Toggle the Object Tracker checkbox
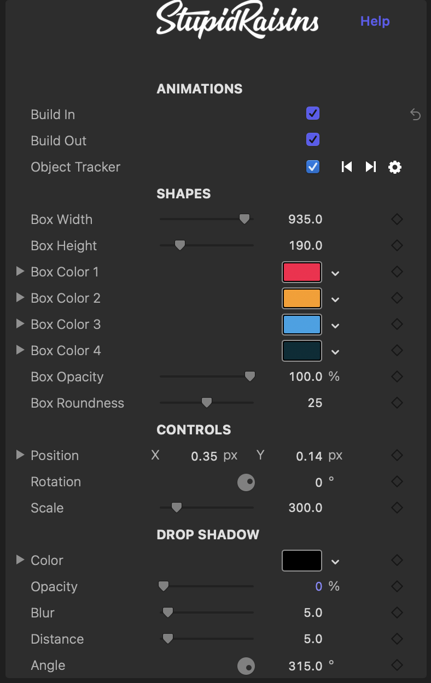The image size is (431, 683). pos(313,166)
